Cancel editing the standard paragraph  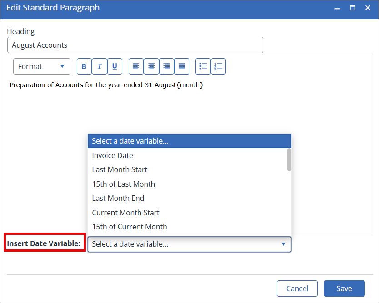297,288
